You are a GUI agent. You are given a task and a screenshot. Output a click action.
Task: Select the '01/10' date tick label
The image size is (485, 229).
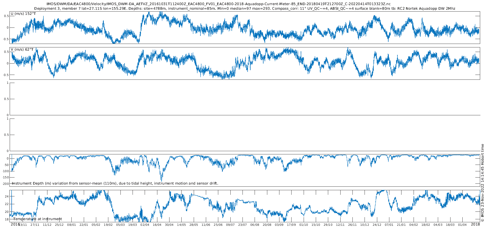pyautogui.click(x=304, y=225)
